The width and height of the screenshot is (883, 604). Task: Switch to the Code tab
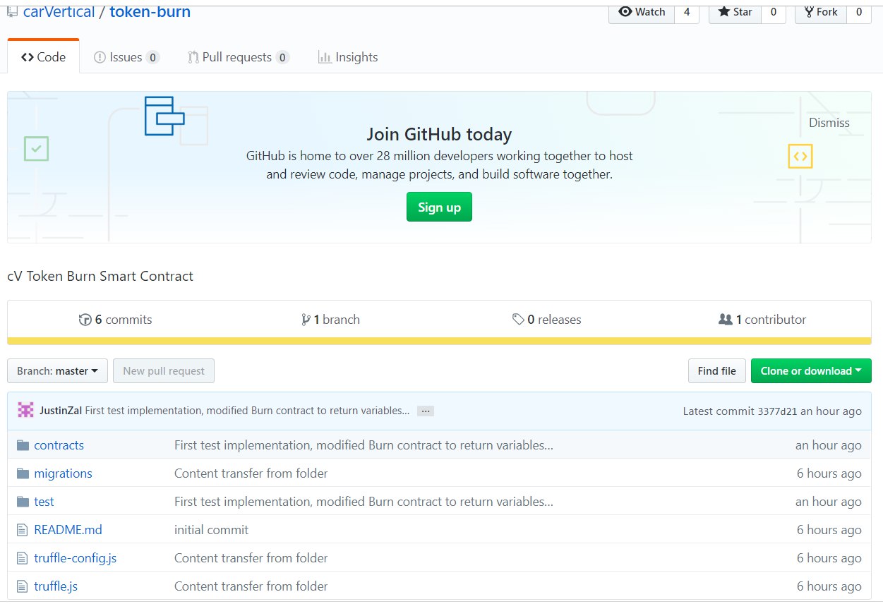[x=44, y=57]
